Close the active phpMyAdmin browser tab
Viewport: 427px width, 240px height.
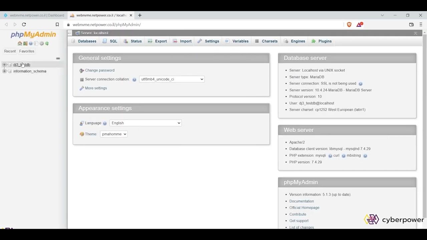coord(131,15)
